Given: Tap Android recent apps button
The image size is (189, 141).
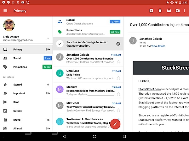Looking at the screenshot, I should click(x=124, y=136).
